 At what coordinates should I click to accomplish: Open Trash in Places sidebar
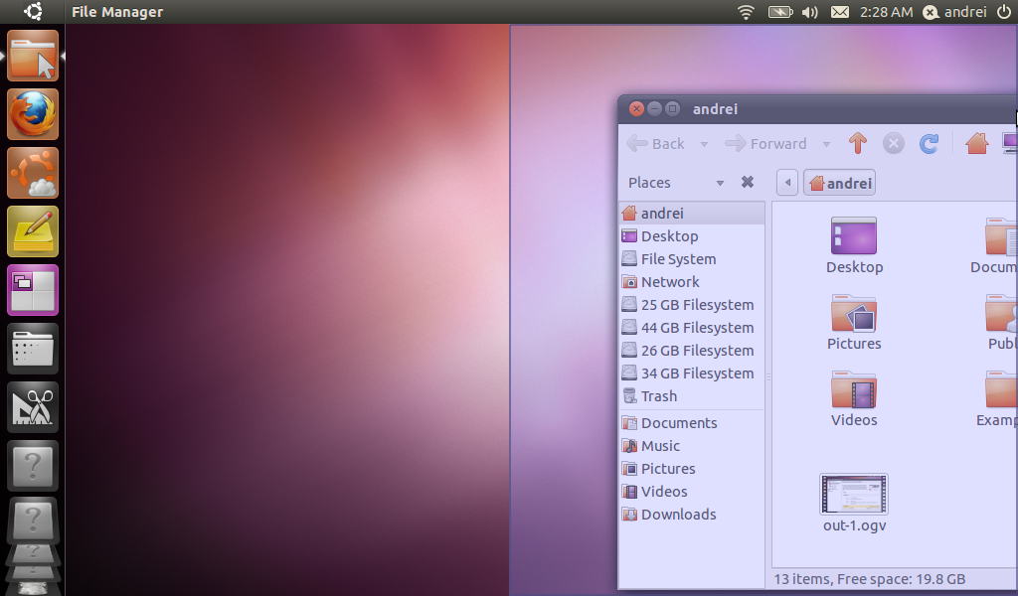point(692,396)
